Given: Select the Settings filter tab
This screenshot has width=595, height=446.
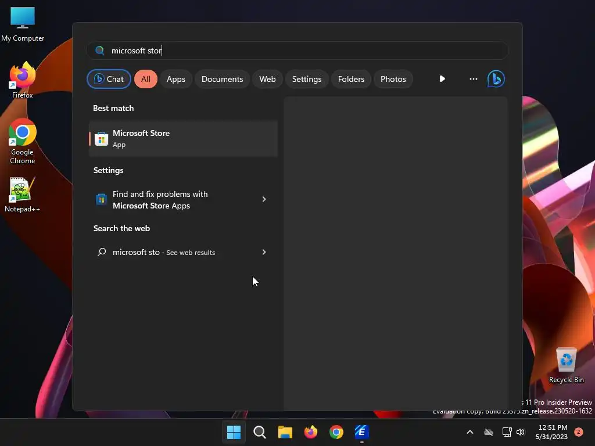Looking at the screenshot, I should (x=307, y=79).
